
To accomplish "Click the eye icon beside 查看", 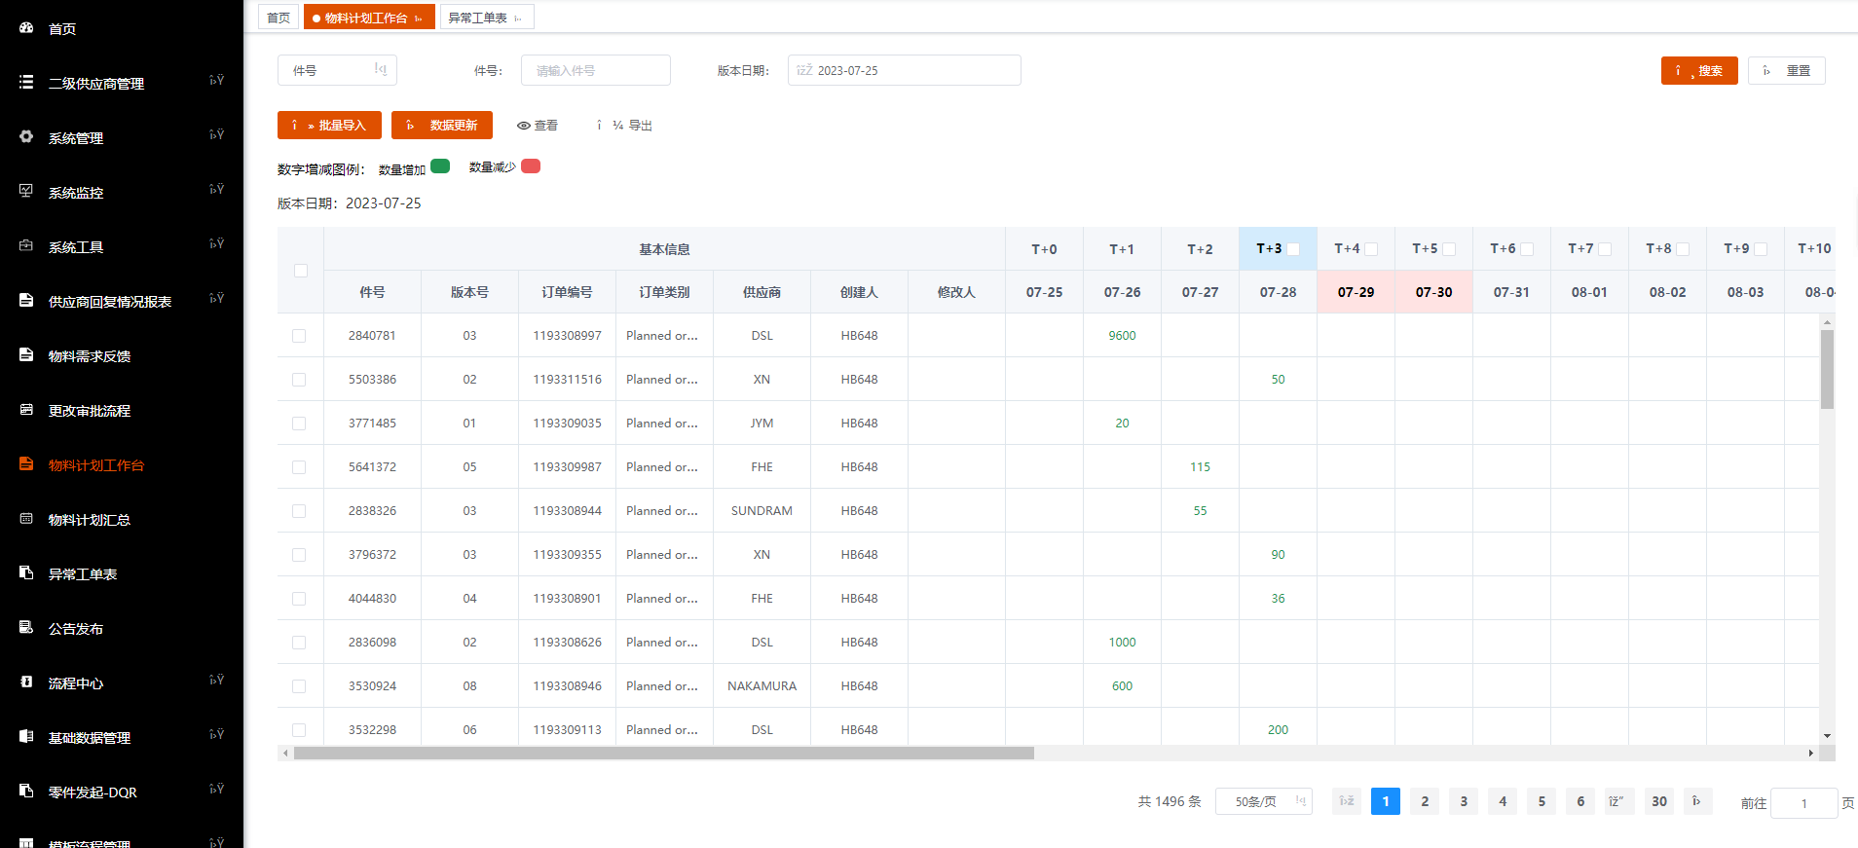I will coord(524,126).
